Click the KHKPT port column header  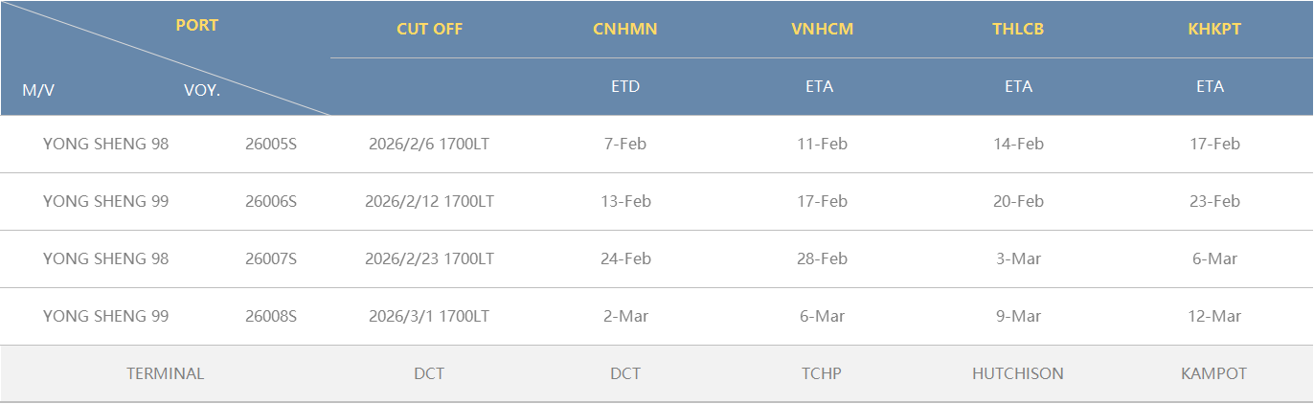tap(1213, 29)
